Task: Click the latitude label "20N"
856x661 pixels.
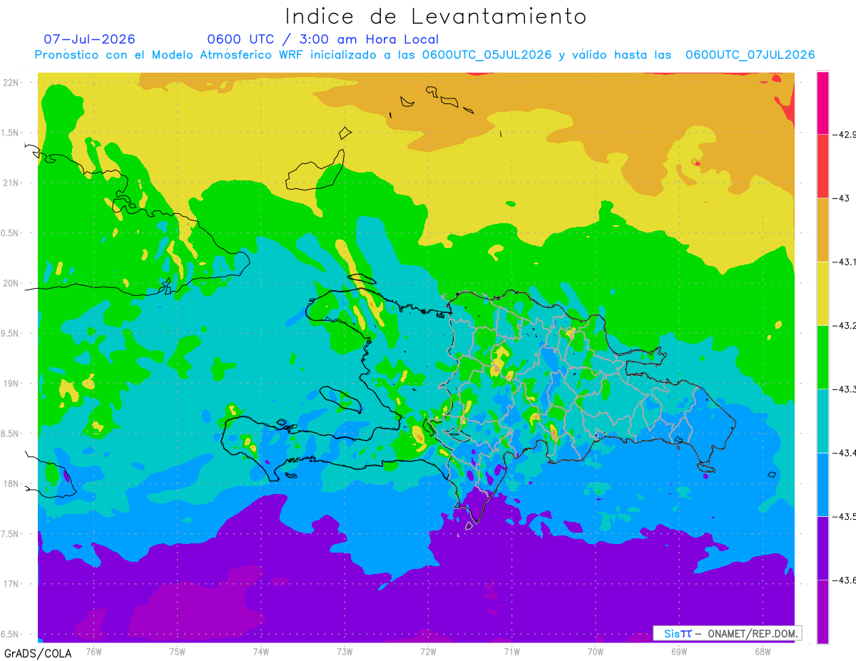Action: point(12,283)
